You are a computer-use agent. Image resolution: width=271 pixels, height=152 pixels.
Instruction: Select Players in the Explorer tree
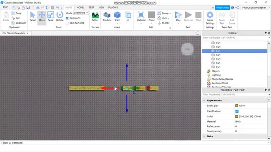tap(216, 71)
